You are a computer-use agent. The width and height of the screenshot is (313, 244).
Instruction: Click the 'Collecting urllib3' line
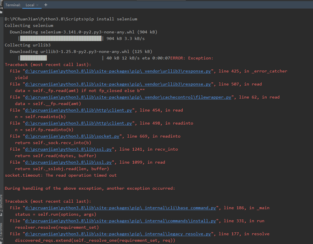click(x=28, y=45)
